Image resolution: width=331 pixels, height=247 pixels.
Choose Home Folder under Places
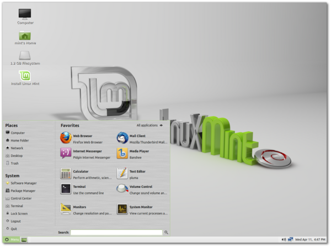point(19,140)
